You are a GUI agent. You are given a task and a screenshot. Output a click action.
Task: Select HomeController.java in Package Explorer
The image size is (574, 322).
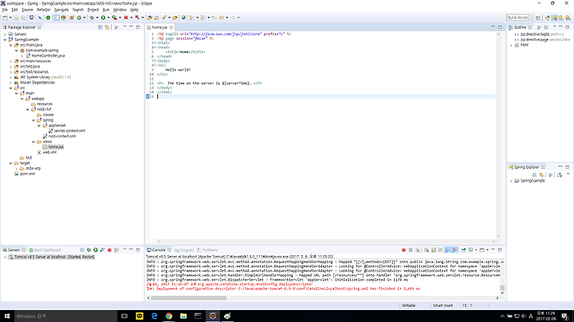click(x=45, y=56)
